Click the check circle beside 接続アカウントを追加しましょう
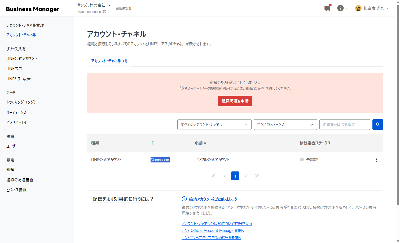This screenshot has height=243, width=400. click(184, 199)
